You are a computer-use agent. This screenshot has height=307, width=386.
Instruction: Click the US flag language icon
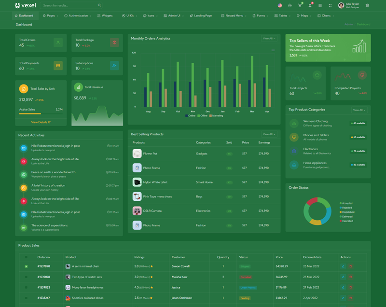click(279, 6)
